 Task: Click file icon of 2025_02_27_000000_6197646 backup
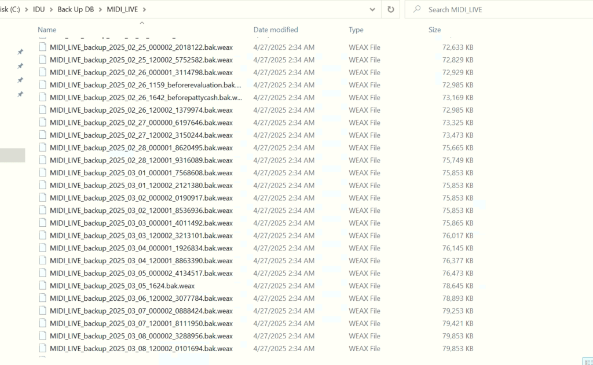click(x=43, y=123)
